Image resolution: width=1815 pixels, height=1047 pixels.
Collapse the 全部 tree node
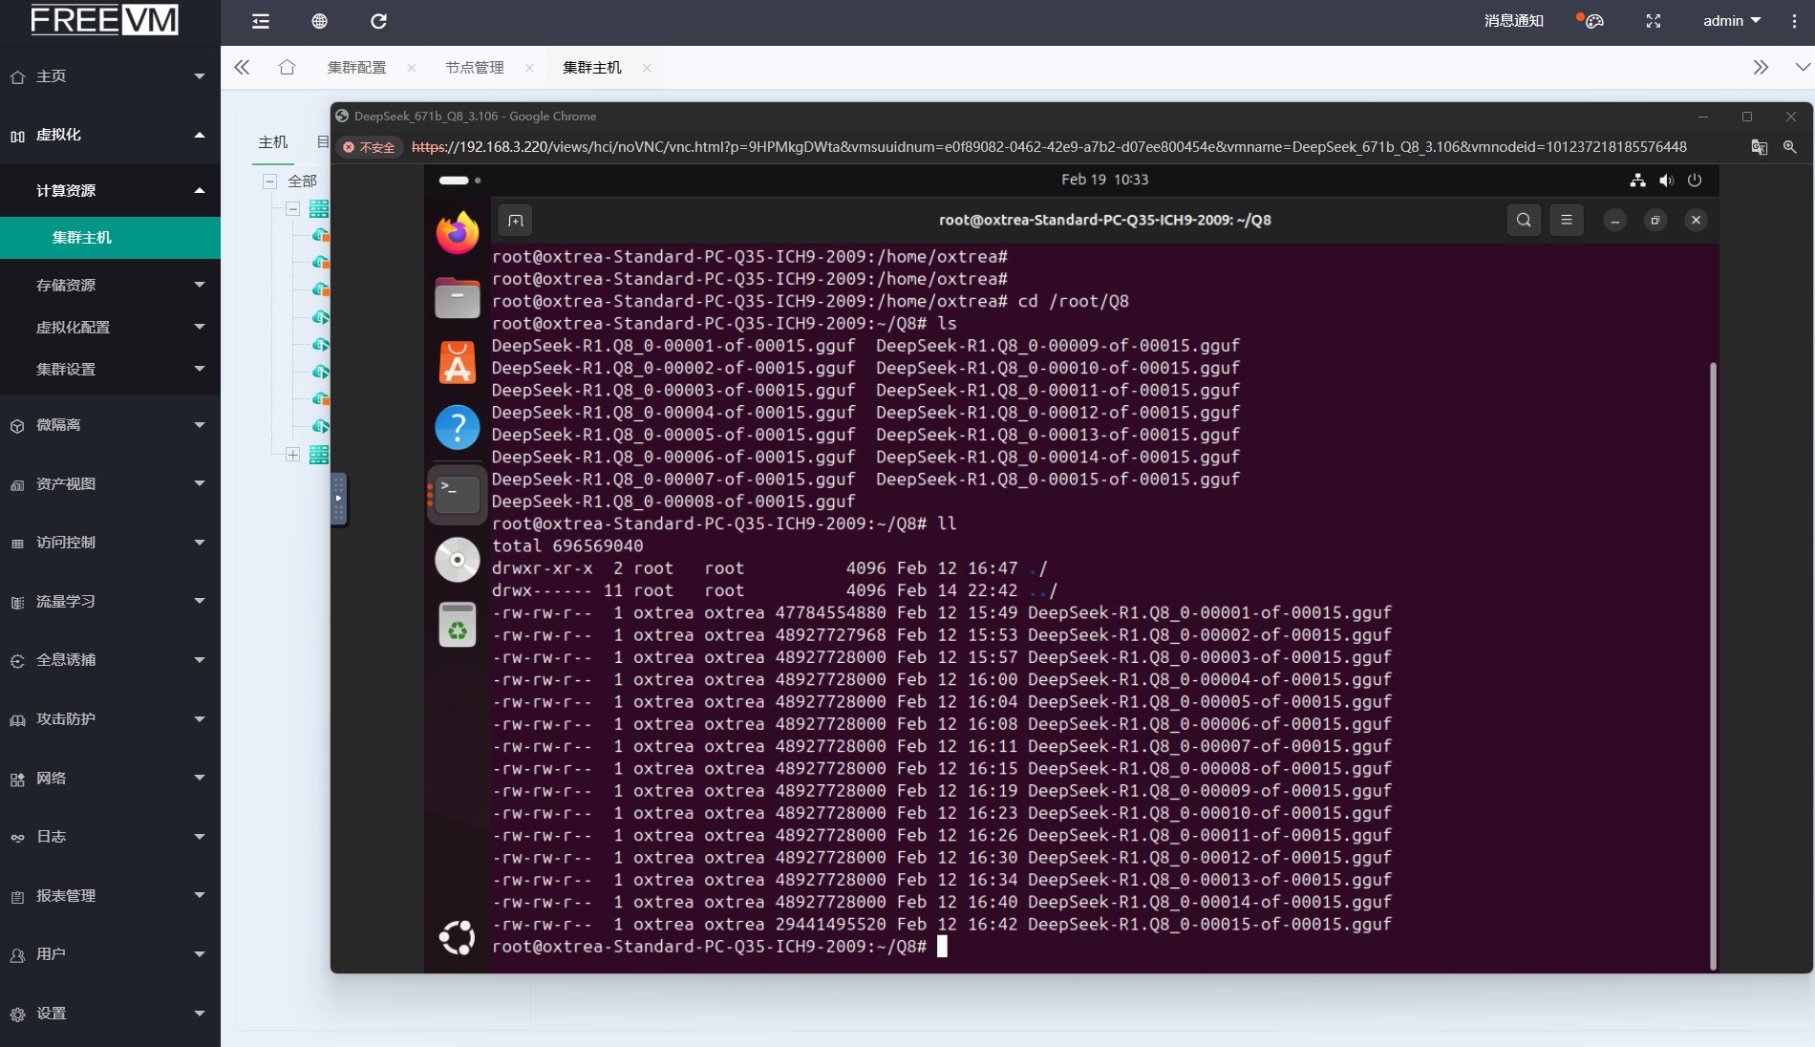click(x=270, y=181)
